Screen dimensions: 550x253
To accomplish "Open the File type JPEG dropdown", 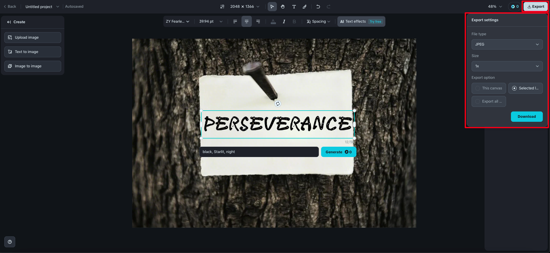I will [x=507, y=44].
